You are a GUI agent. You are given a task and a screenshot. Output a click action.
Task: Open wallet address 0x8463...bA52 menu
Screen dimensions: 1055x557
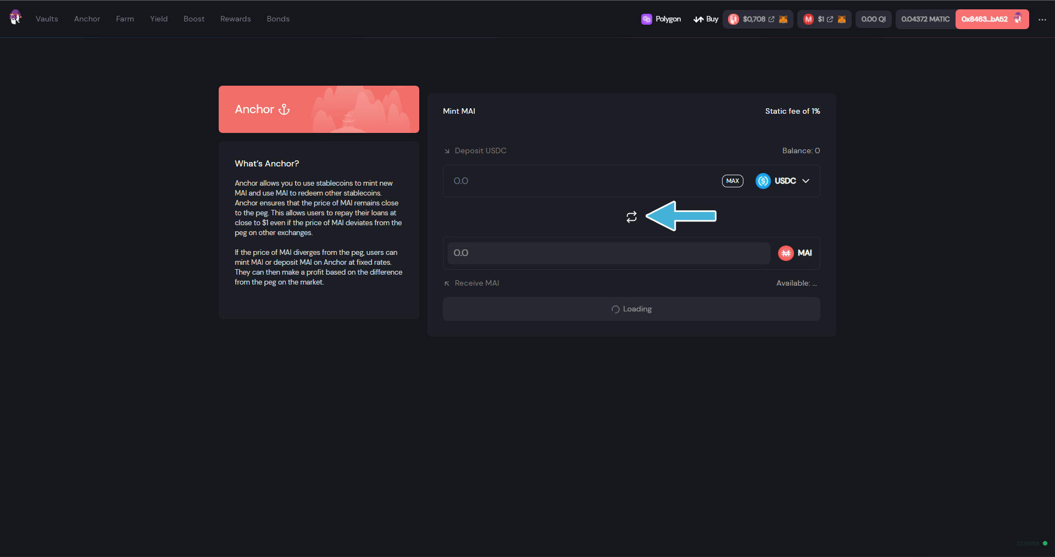coord(991,19)
